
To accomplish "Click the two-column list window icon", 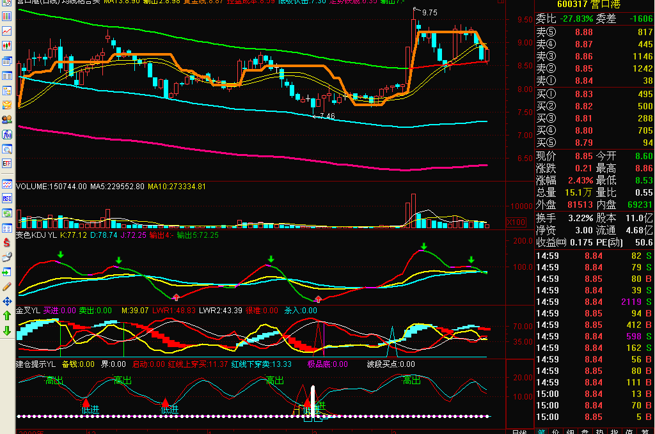I will point(6,76).
